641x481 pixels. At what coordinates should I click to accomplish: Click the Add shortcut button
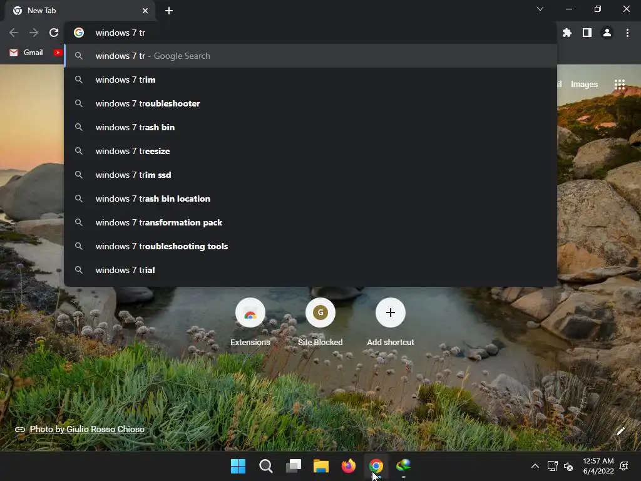[391, 323]
